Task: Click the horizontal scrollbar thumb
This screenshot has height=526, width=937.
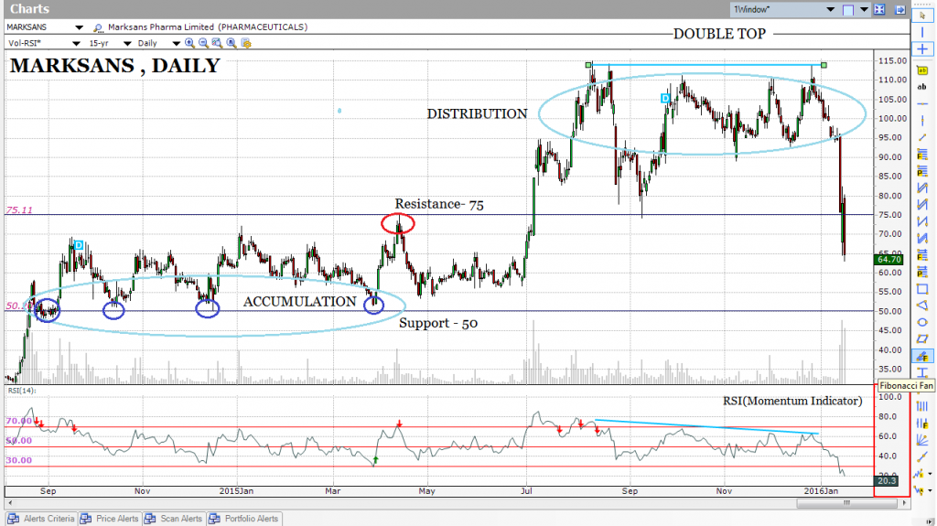Action: pyautogui.click(x=845, y=503)
